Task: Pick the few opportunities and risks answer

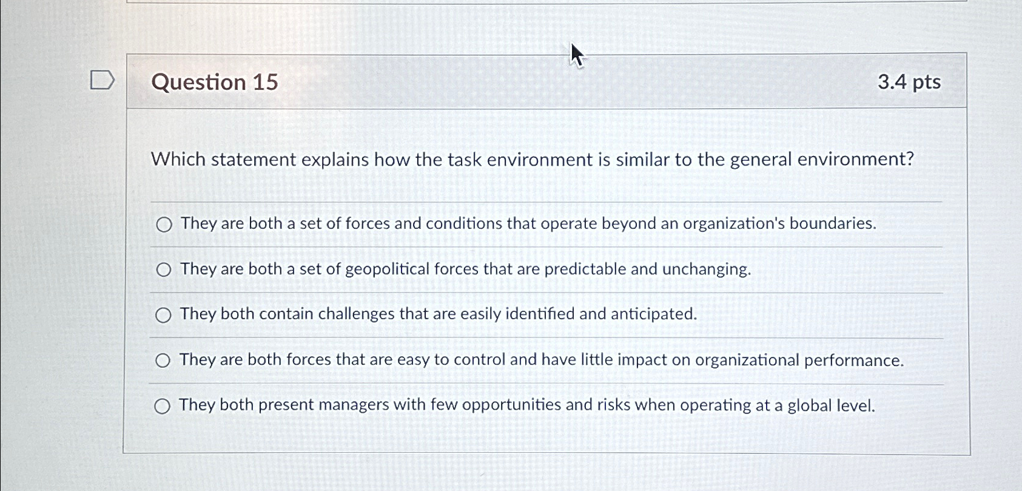Action: point(163,405)
